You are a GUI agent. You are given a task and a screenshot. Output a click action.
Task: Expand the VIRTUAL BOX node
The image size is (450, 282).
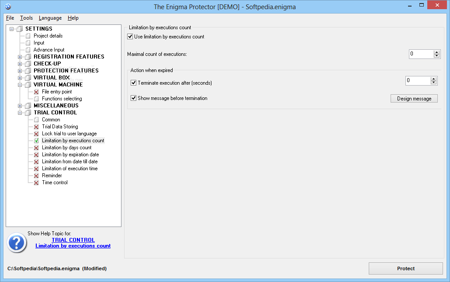click(20, 78)
